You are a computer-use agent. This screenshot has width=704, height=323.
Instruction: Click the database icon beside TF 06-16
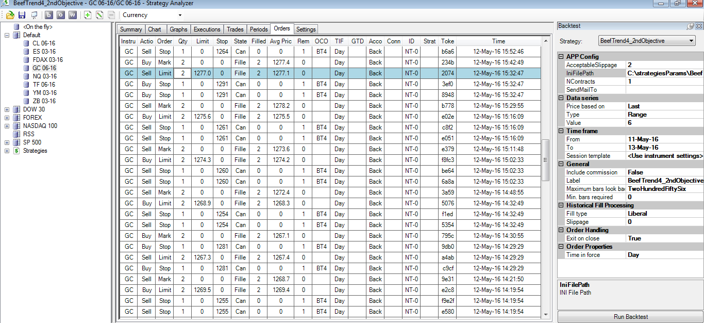tap(26, 85)
